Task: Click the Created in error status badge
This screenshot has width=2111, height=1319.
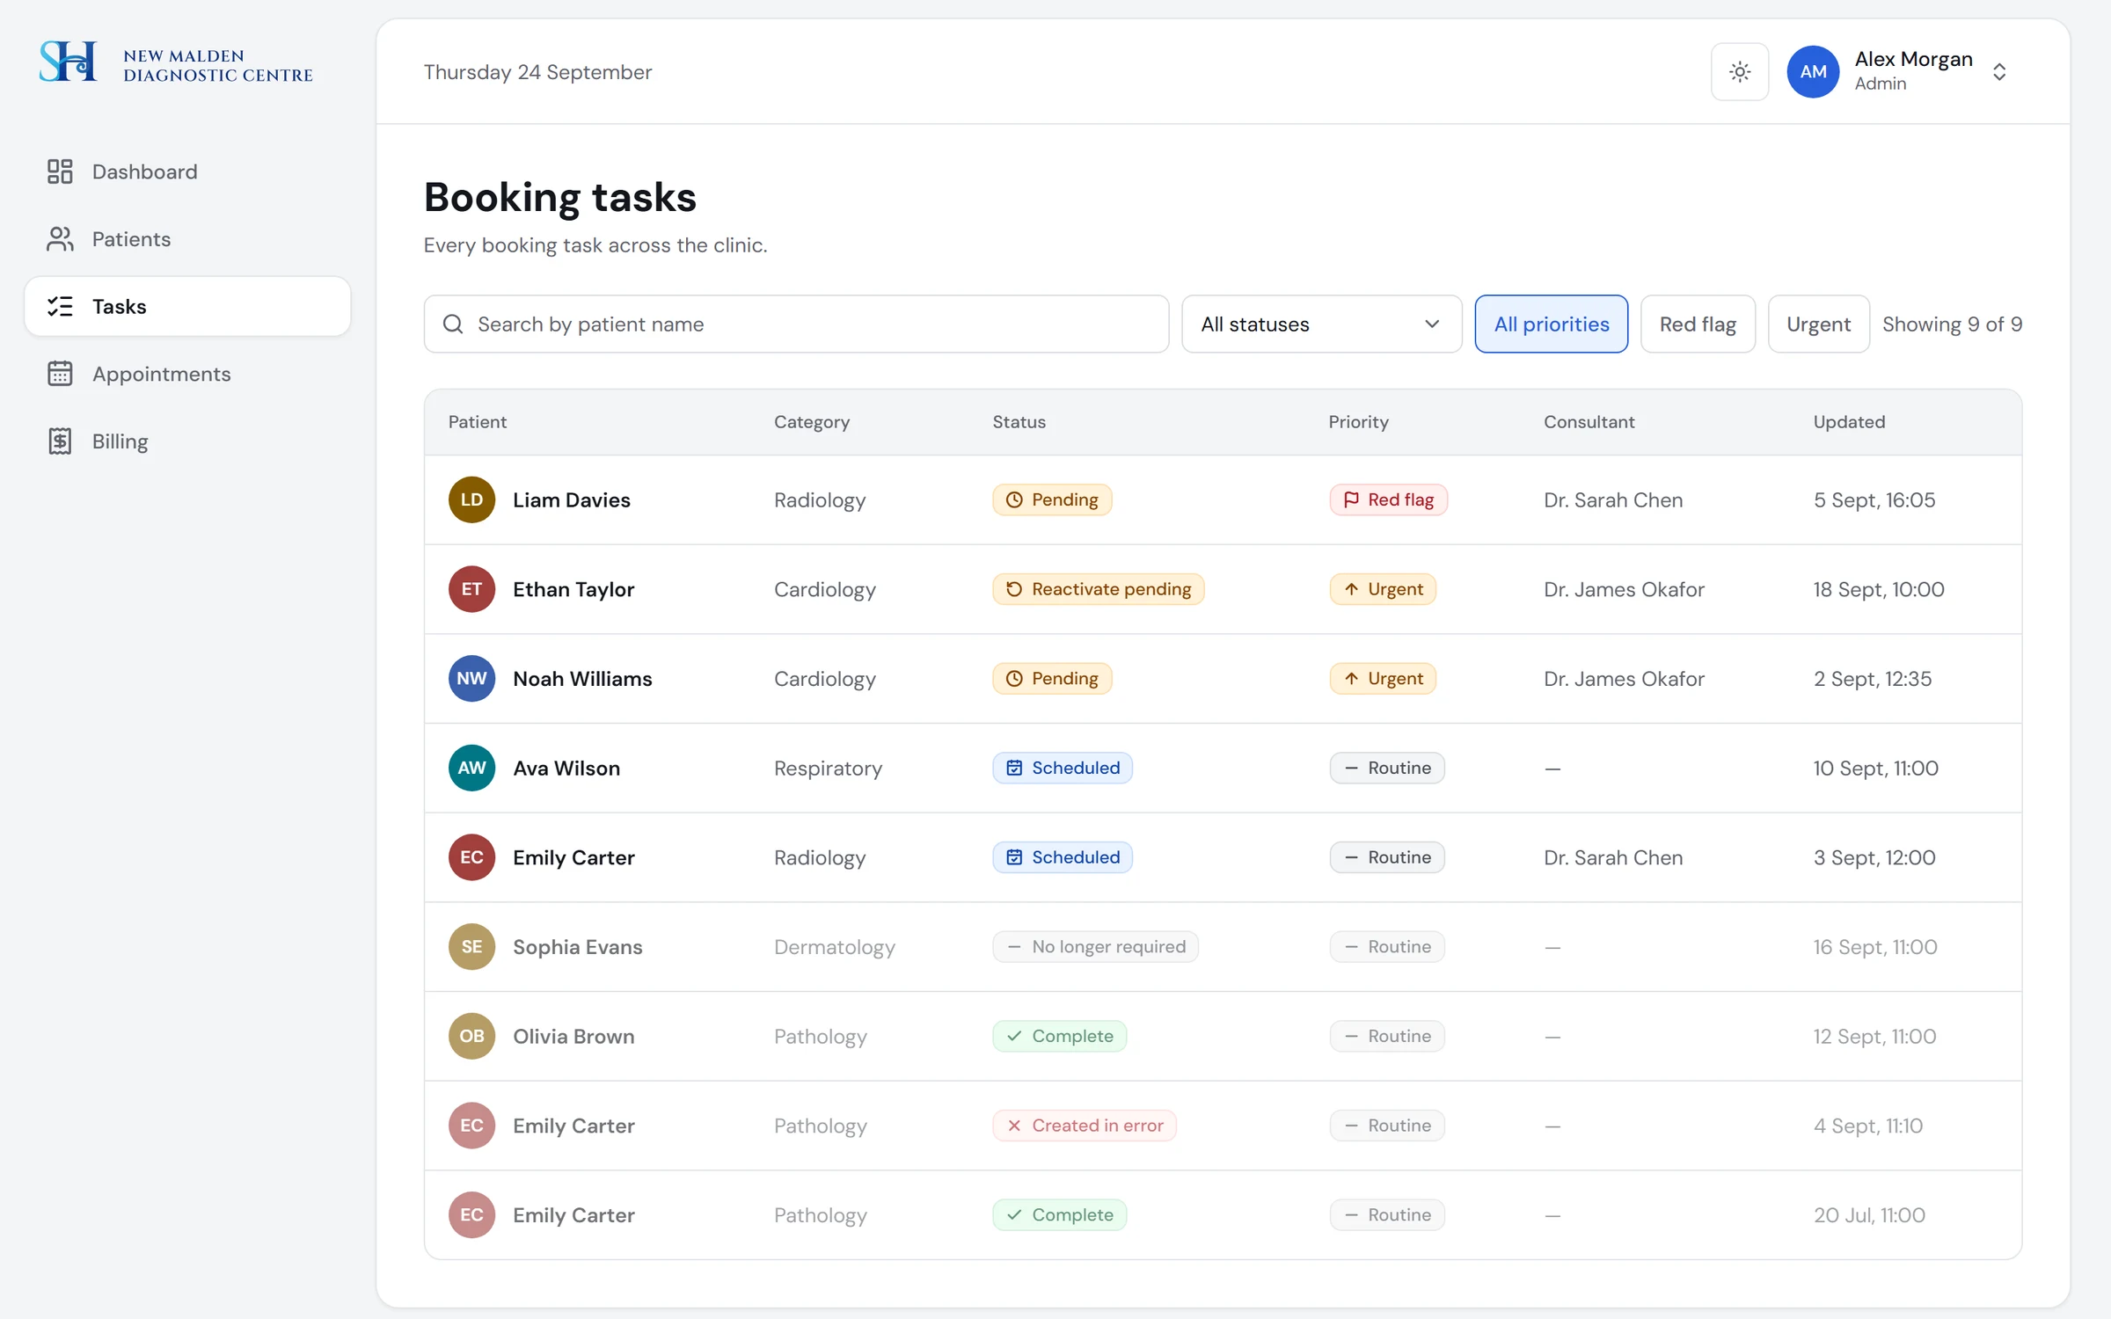Action: 1085,1126
